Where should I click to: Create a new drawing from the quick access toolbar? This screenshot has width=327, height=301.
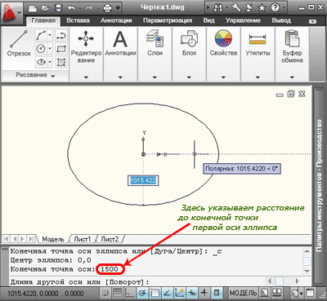(x=33, y=8)
